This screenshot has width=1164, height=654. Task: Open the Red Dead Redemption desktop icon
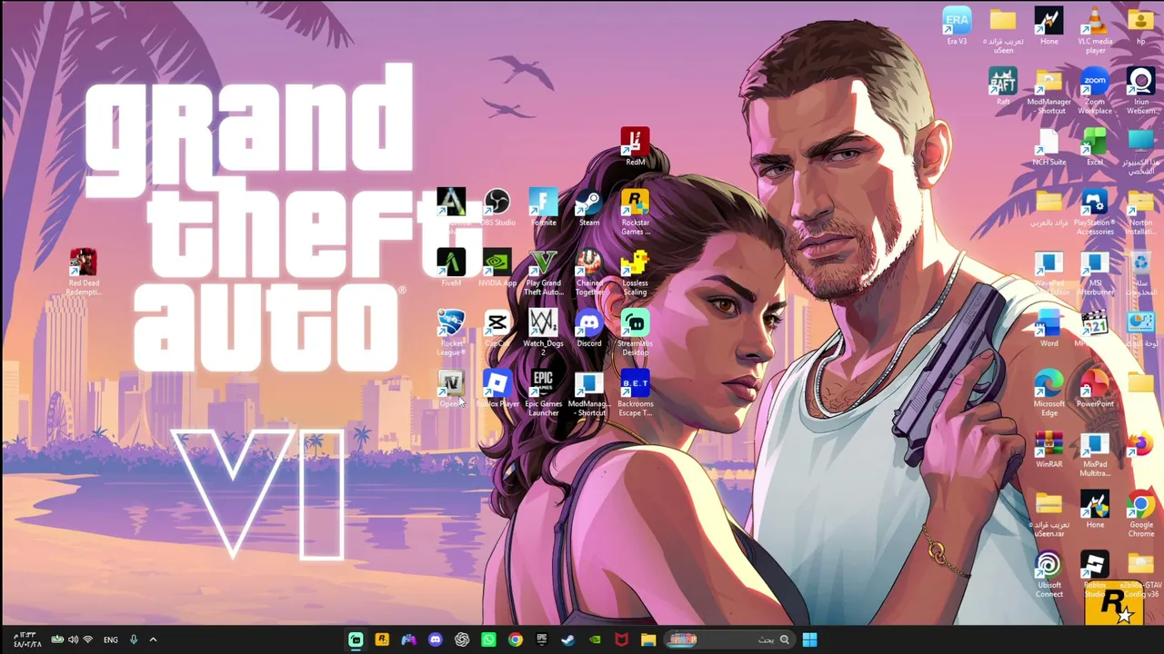84,272
